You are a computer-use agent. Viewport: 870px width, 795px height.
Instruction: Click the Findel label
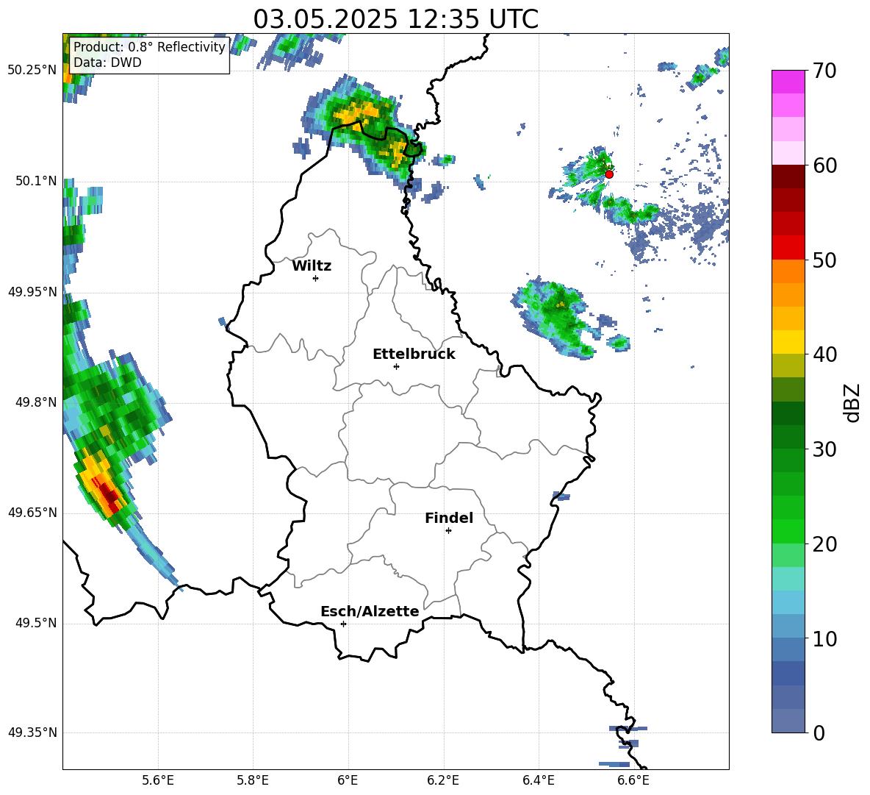(x=449, y=518)
